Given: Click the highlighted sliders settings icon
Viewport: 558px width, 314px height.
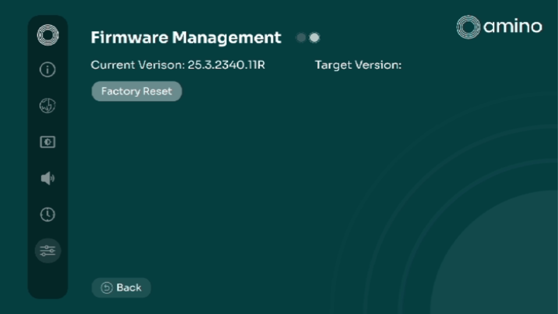Looking at the screenshot, I should [x=48, y=251].
